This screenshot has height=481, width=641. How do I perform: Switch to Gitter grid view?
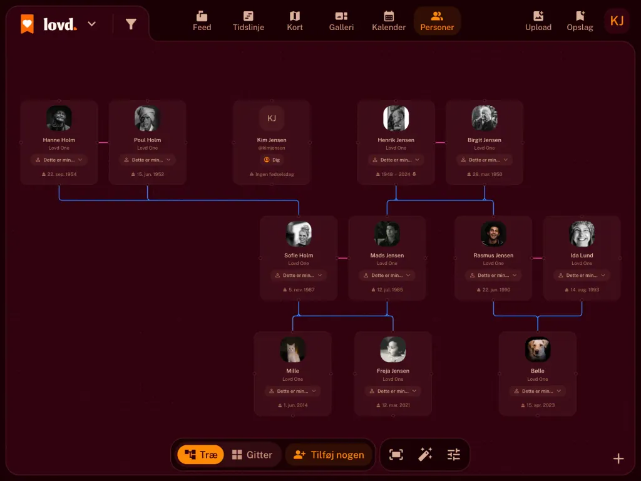pos(252,455)
